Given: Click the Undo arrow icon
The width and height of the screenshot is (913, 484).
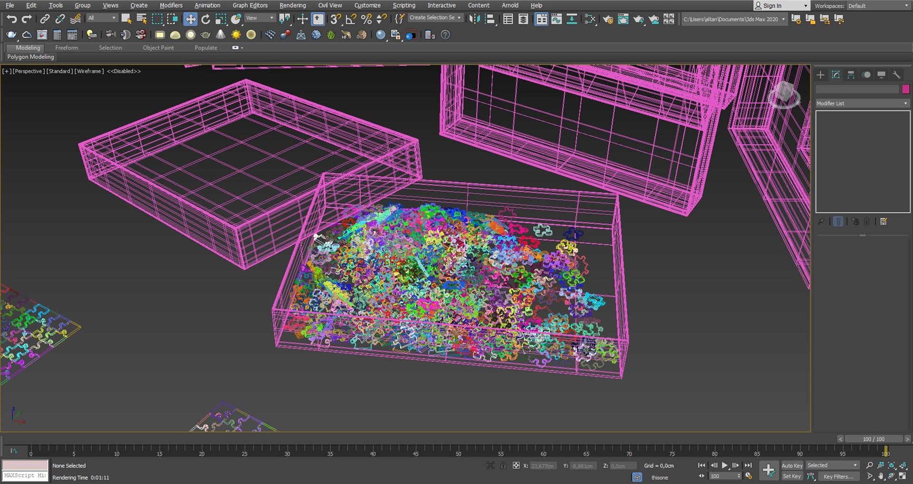Looking at the screenshot, I should (x=11, y=19).
